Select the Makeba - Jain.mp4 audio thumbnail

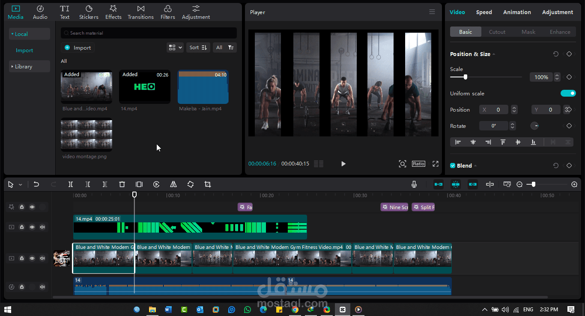(203, 87)
